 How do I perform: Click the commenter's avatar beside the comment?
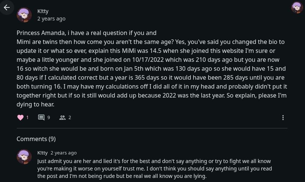(x=24, y=157)
